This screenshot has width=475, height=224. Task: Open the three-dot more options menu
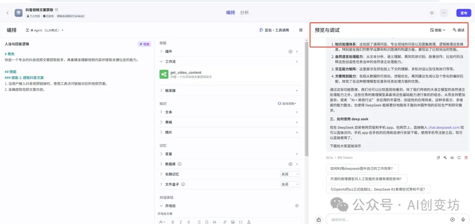coord(444,13)
